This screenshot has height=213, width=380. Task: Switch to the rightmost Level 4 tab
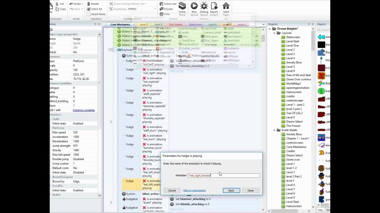[242, 25]
